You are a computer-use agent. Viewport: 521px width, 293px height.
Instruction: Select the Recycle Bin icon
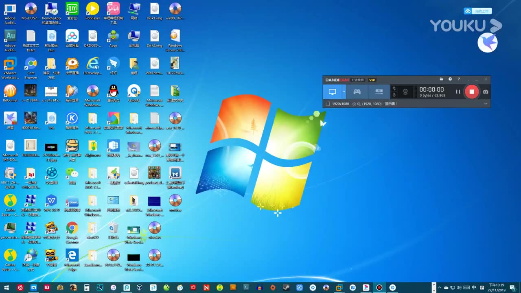(x=114, y=231)
